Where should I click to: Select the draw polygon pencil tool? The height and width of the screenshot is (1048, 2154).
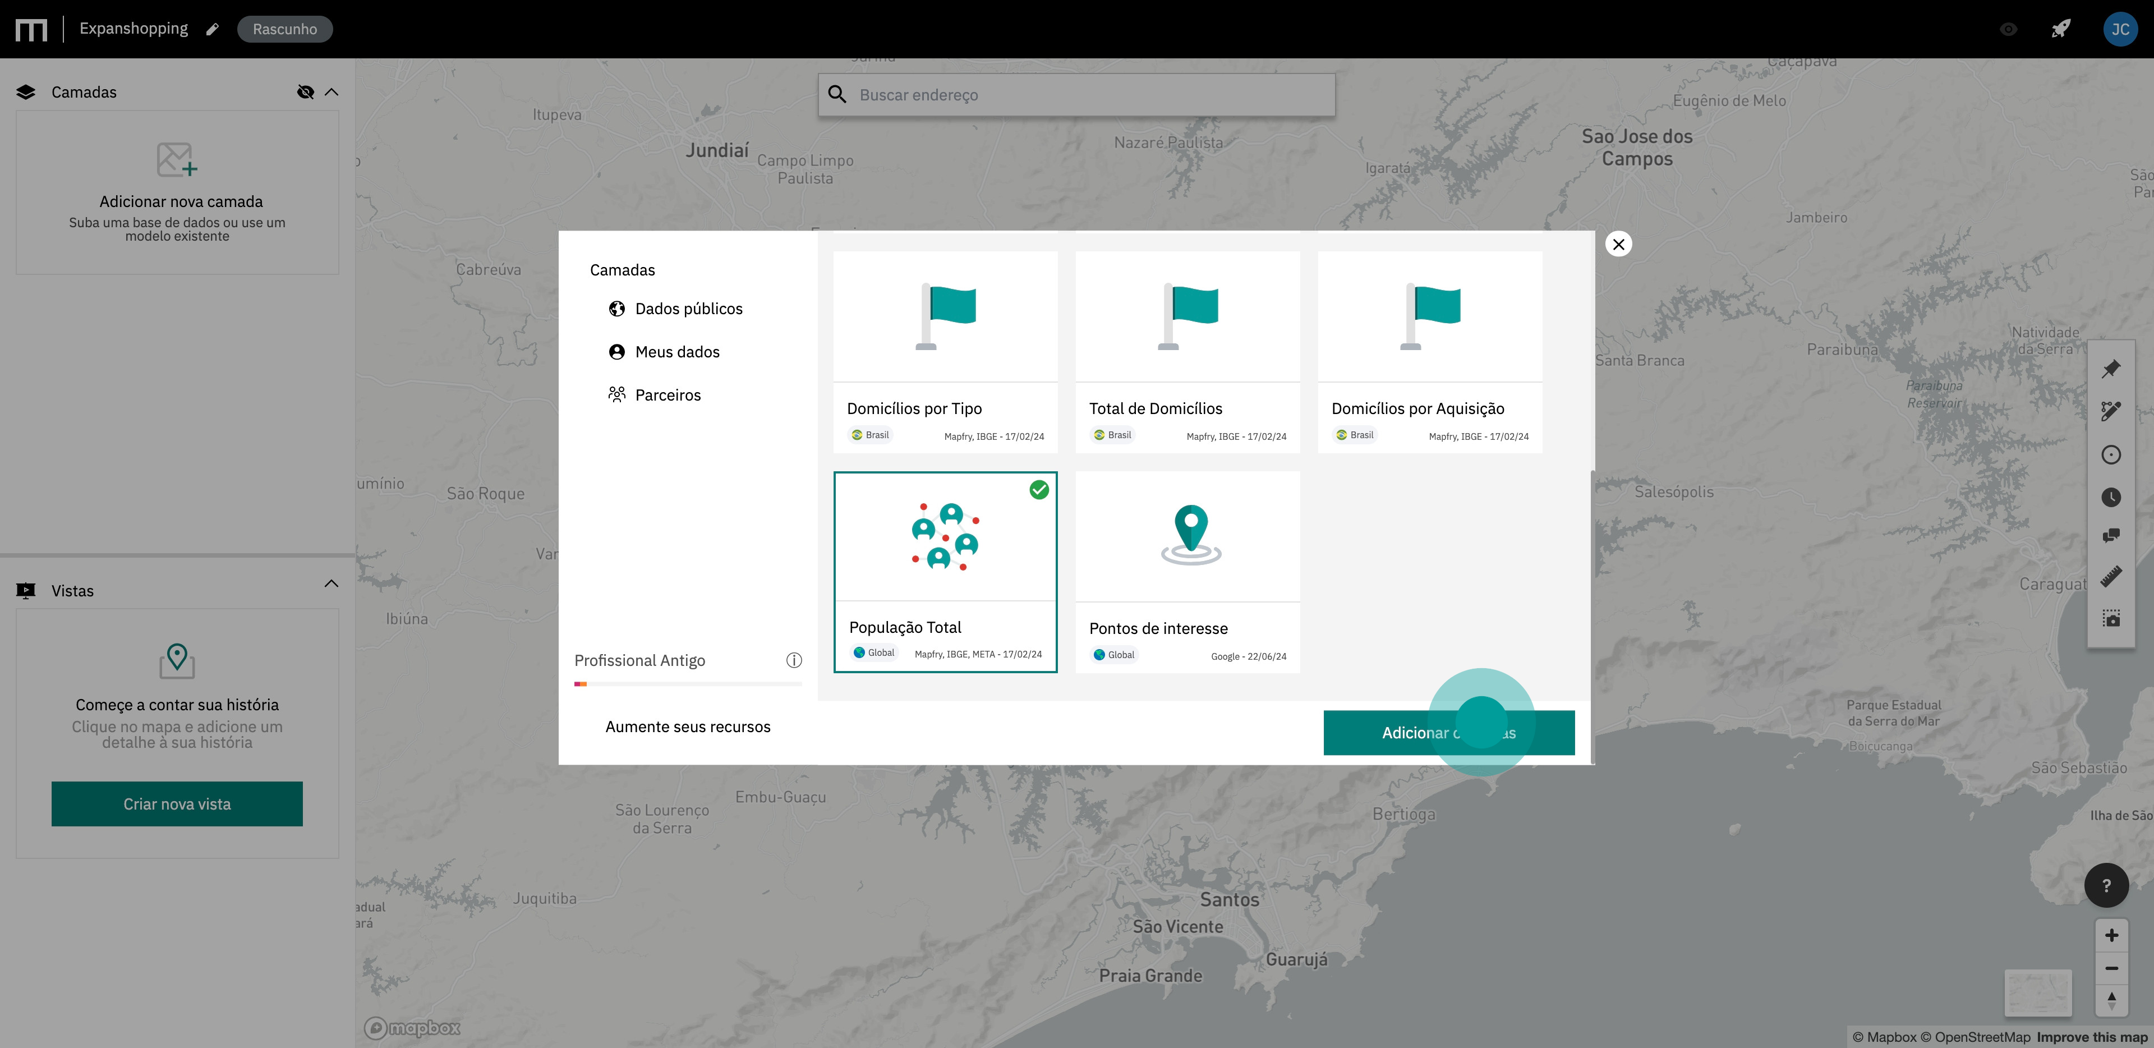pos(2110,411)
